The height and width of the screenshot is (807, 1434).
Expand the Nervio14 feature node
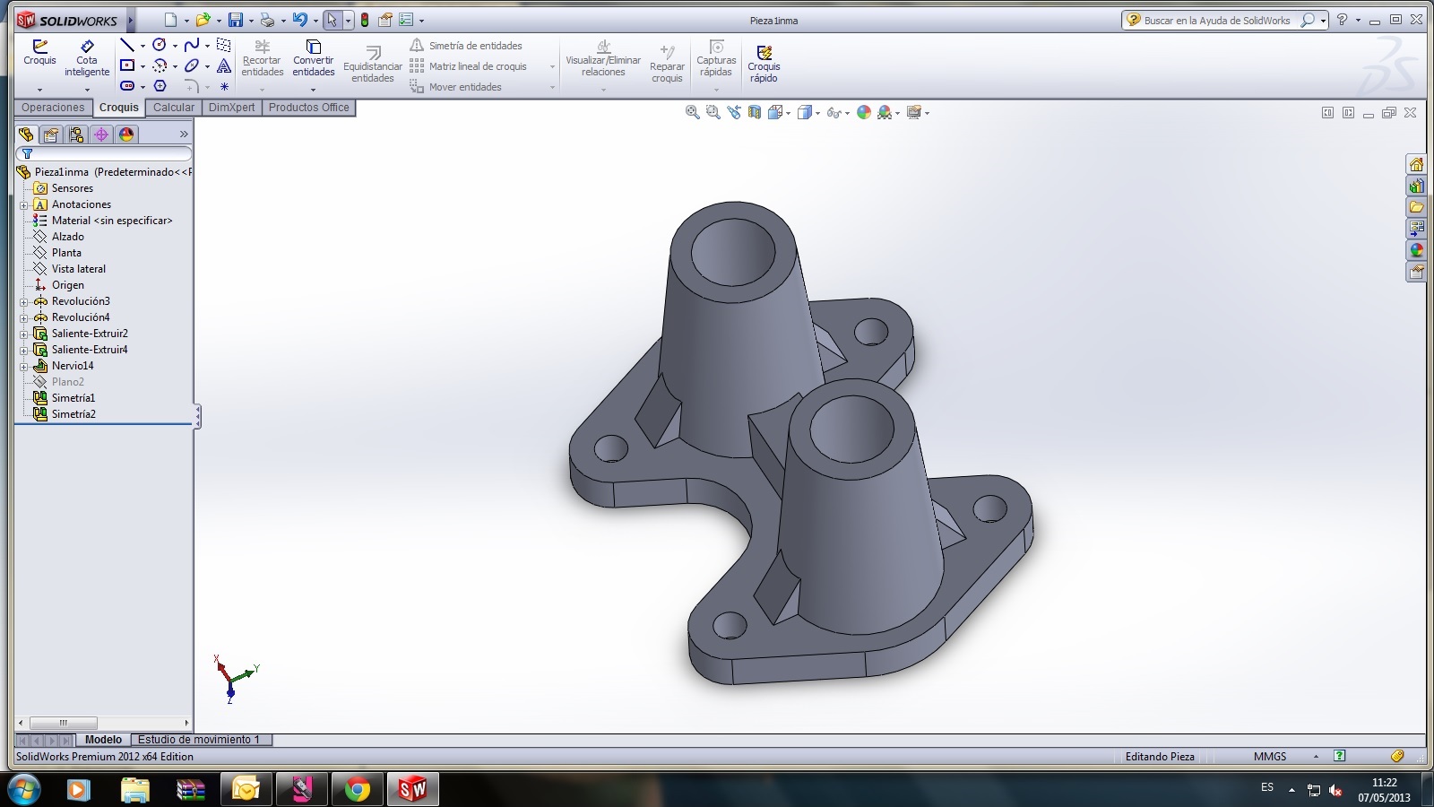[x=23, y=366]
